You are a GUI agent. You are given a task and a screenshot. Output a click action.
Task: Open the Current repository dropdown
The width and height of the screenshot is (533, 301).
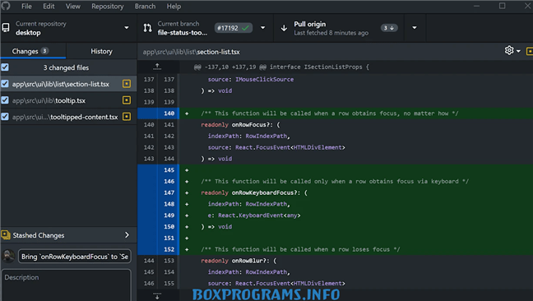(x=68, y=28)
